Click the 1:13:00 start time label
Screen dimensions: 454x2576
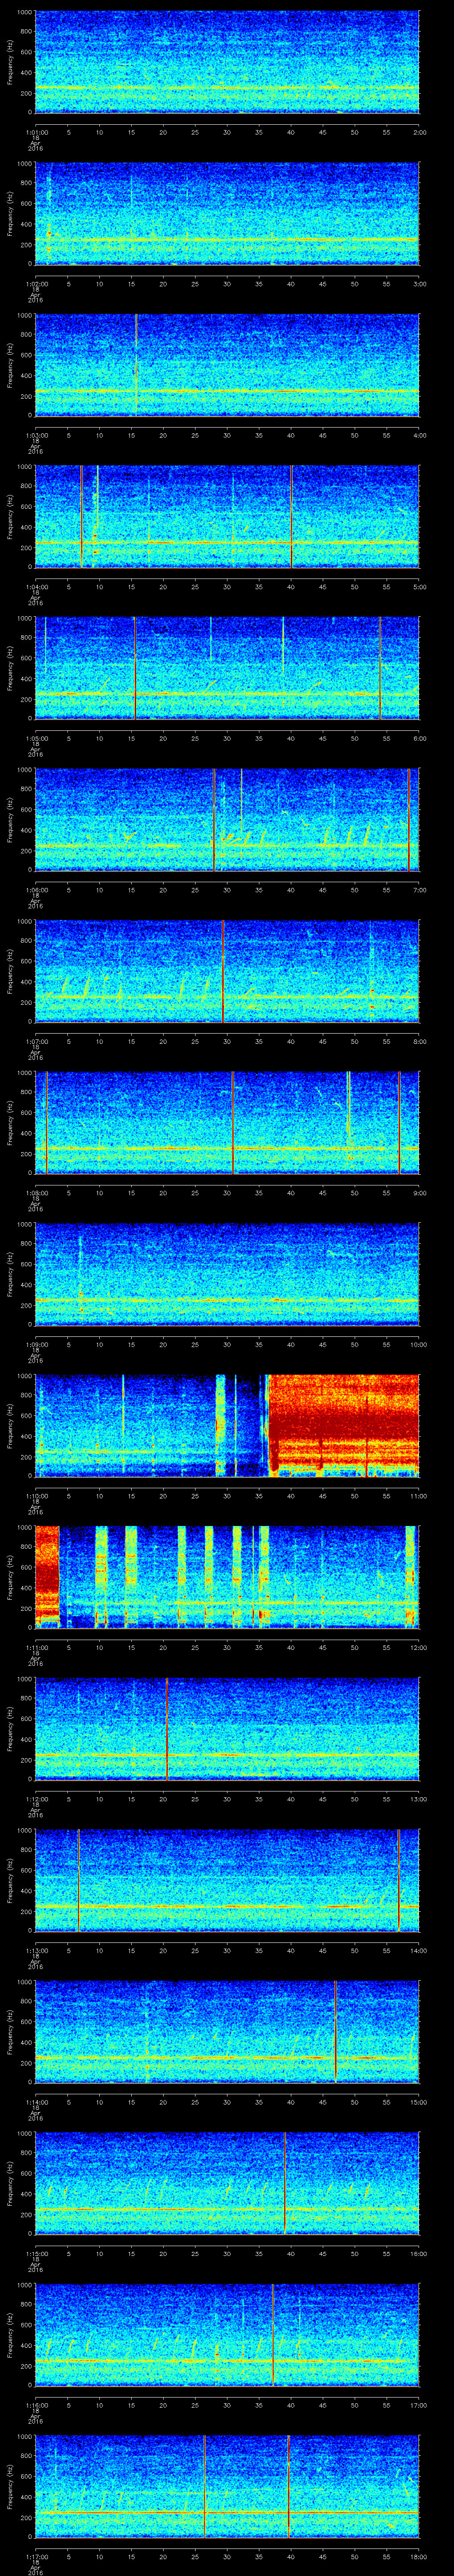36,1950
